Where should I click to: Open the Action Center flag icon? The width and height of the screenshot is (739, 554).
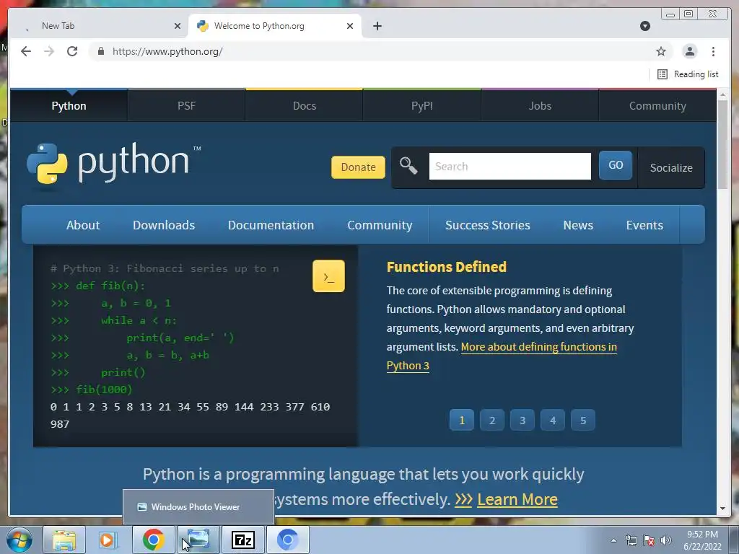(x=649, y=540)
